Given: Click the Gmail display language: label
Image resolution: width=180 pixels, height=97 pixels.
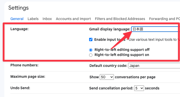Looking at the screenshot, I should pos(110,29).
